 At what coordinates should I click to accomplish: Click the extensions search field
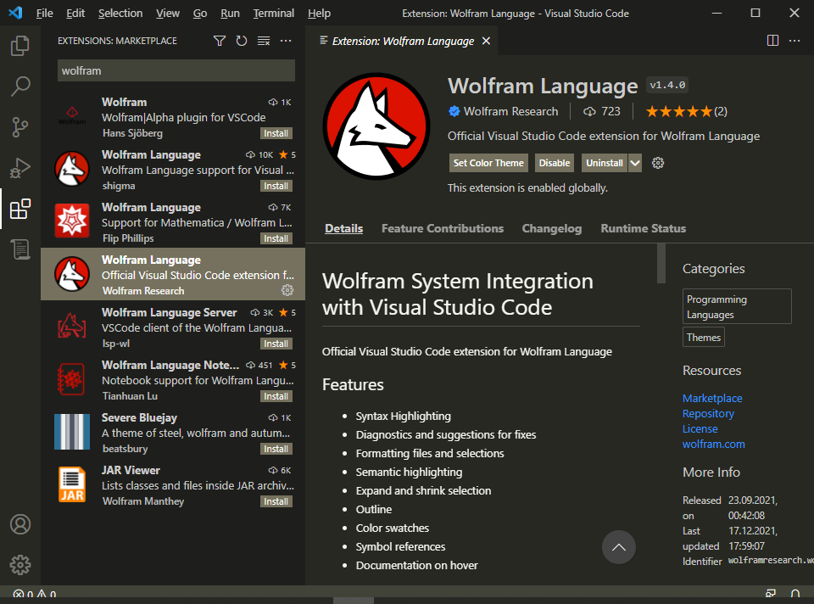176,70
